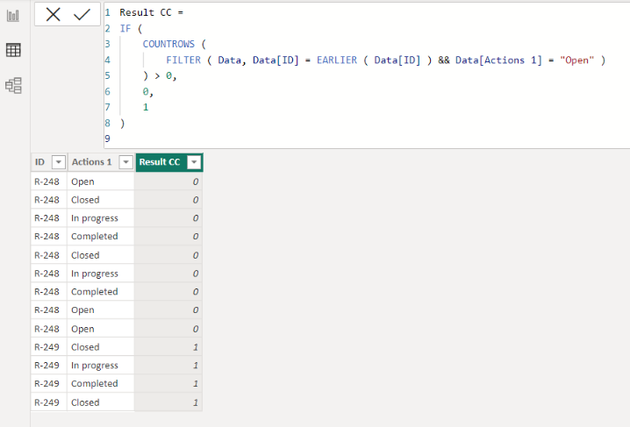Click the EARLIER function in the formula
630x427 pixels.
coord(337,60)
